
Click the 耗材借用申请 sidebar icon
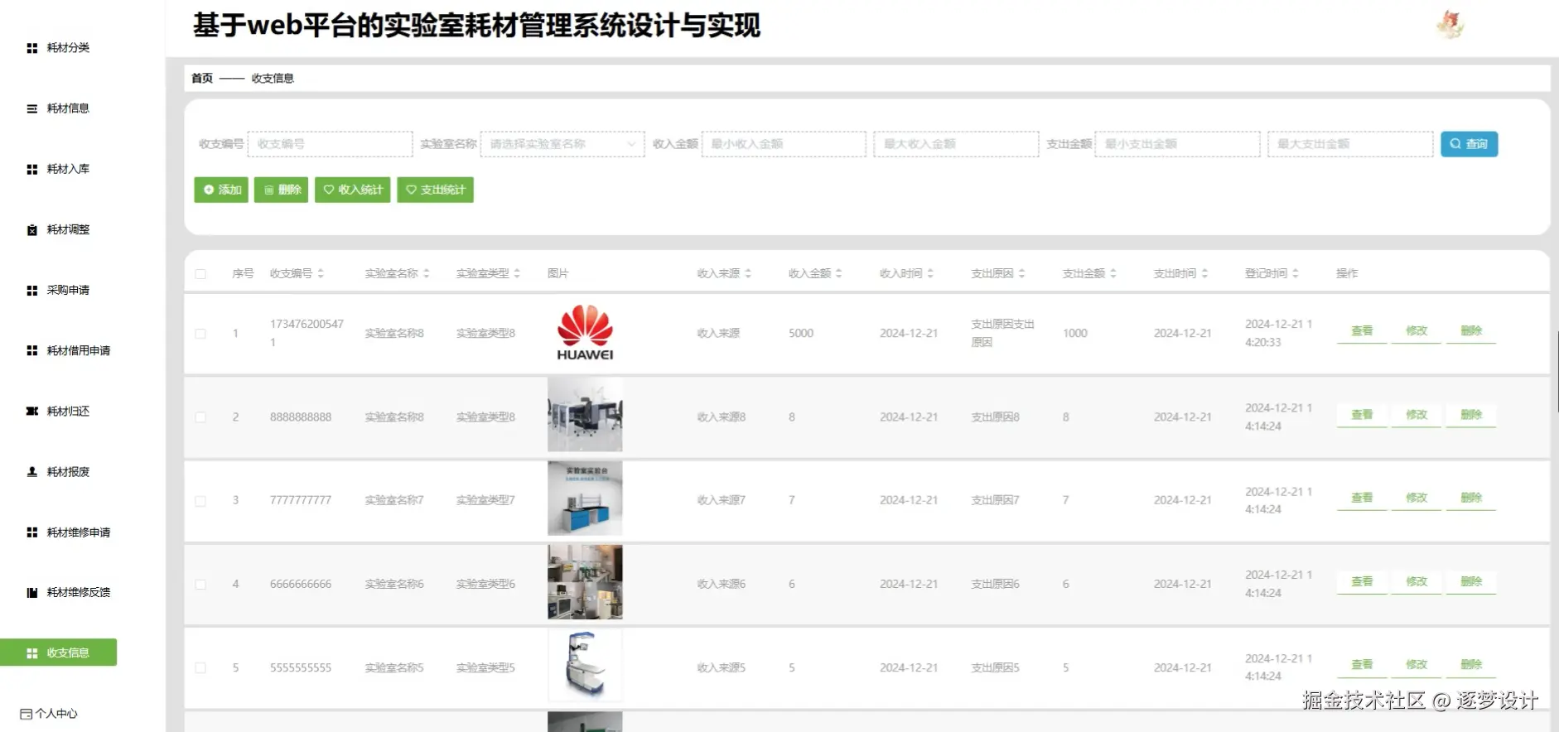coord(32,351)
